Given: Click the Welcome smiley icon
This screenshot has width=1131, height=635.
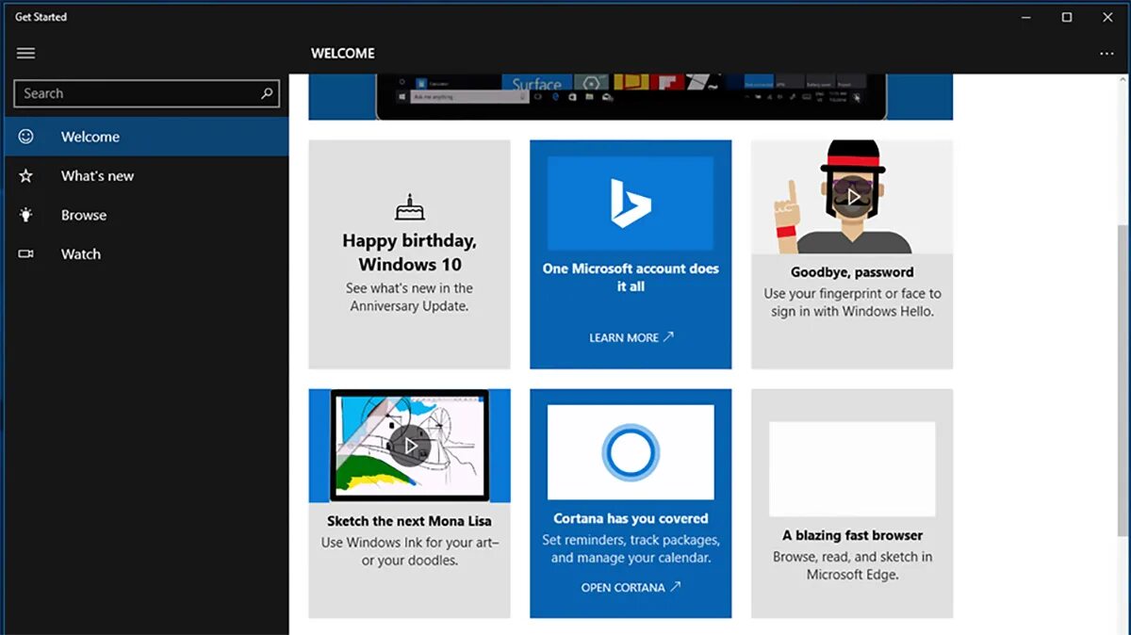Looking at the screenshot, I should pyautogui.click(x=26, y=137).
